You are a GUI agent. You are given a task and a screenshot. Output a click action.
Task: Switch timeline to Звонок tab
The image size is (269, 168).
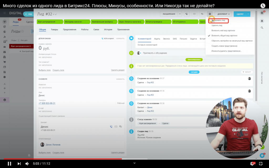point(166,39)
